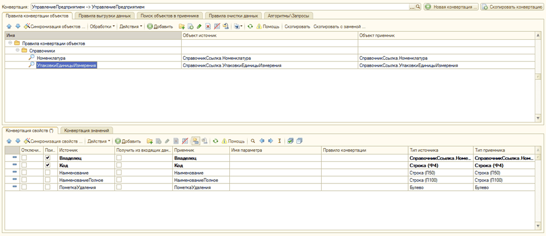Image resolution: width=546 pixels, height=236 pixels.
Task: Open the Обработки dropdown menu
Action: [103, 26]
